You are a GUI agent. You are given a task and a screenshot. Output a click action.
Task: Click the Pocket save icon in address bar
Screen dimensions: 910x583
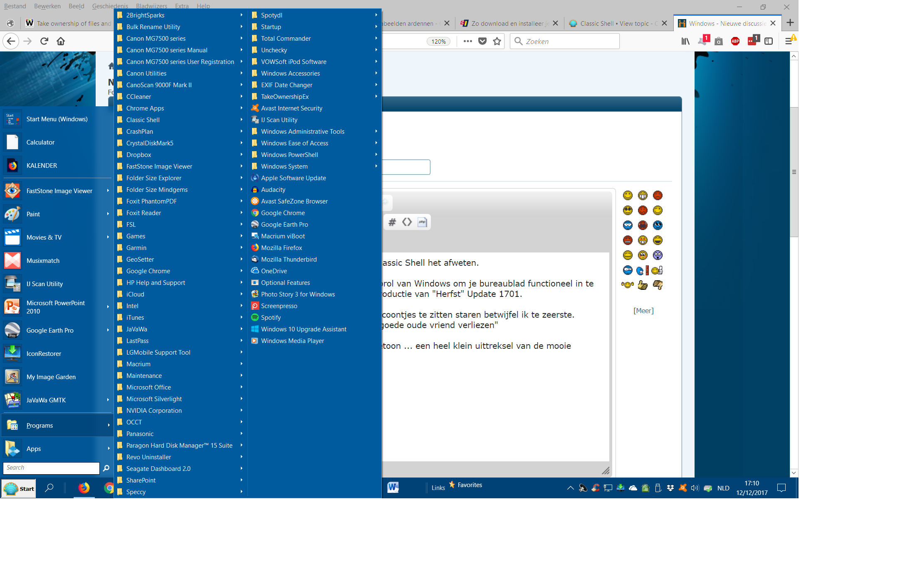click(x=482, y=41)
